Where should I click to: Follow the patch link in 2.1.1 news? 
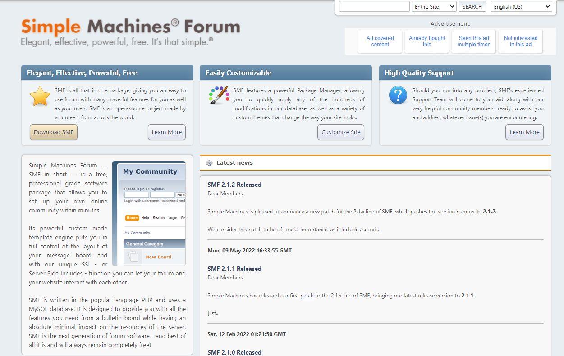tap(307, 296)
